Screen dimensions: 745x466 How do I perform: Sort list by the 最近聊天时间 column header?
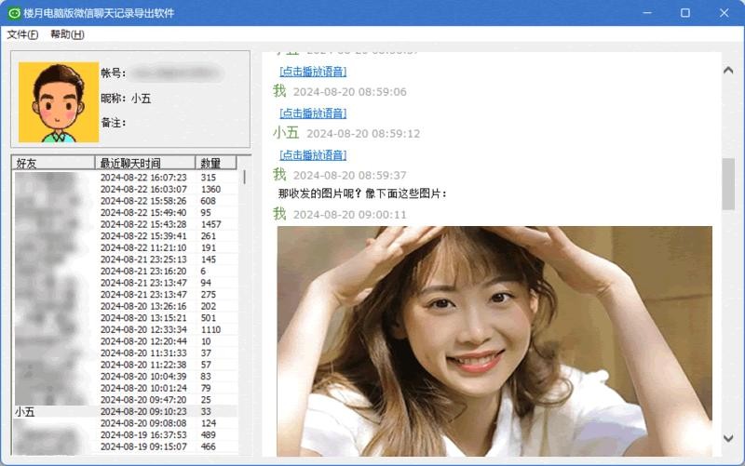pos(144,163)
